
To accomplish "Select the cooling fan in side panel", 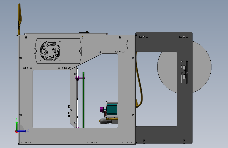I will pos(50,51).
